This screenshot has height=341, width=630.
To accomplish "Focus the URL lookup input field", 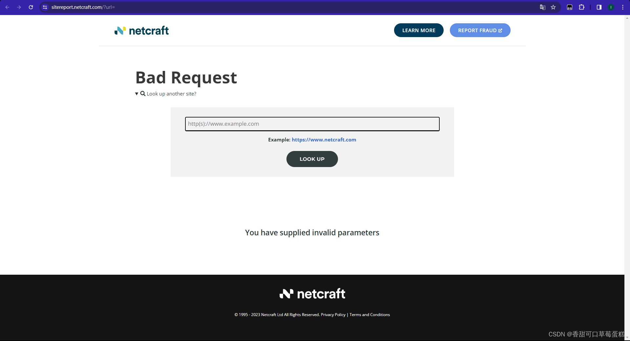I will 312,124.
